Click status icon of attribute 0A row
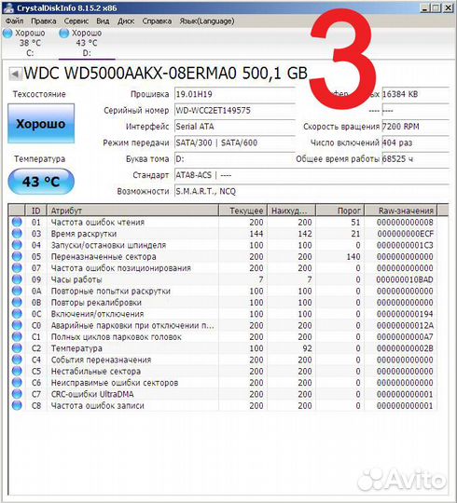 point(17,291)
